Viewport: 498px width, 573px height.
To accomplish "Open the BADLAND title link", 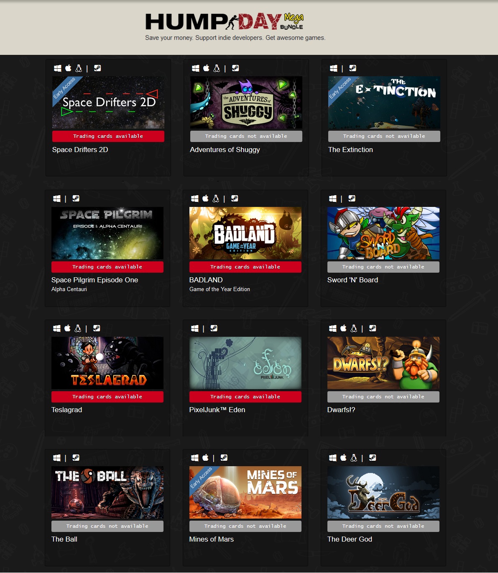I will coord(206,280).
